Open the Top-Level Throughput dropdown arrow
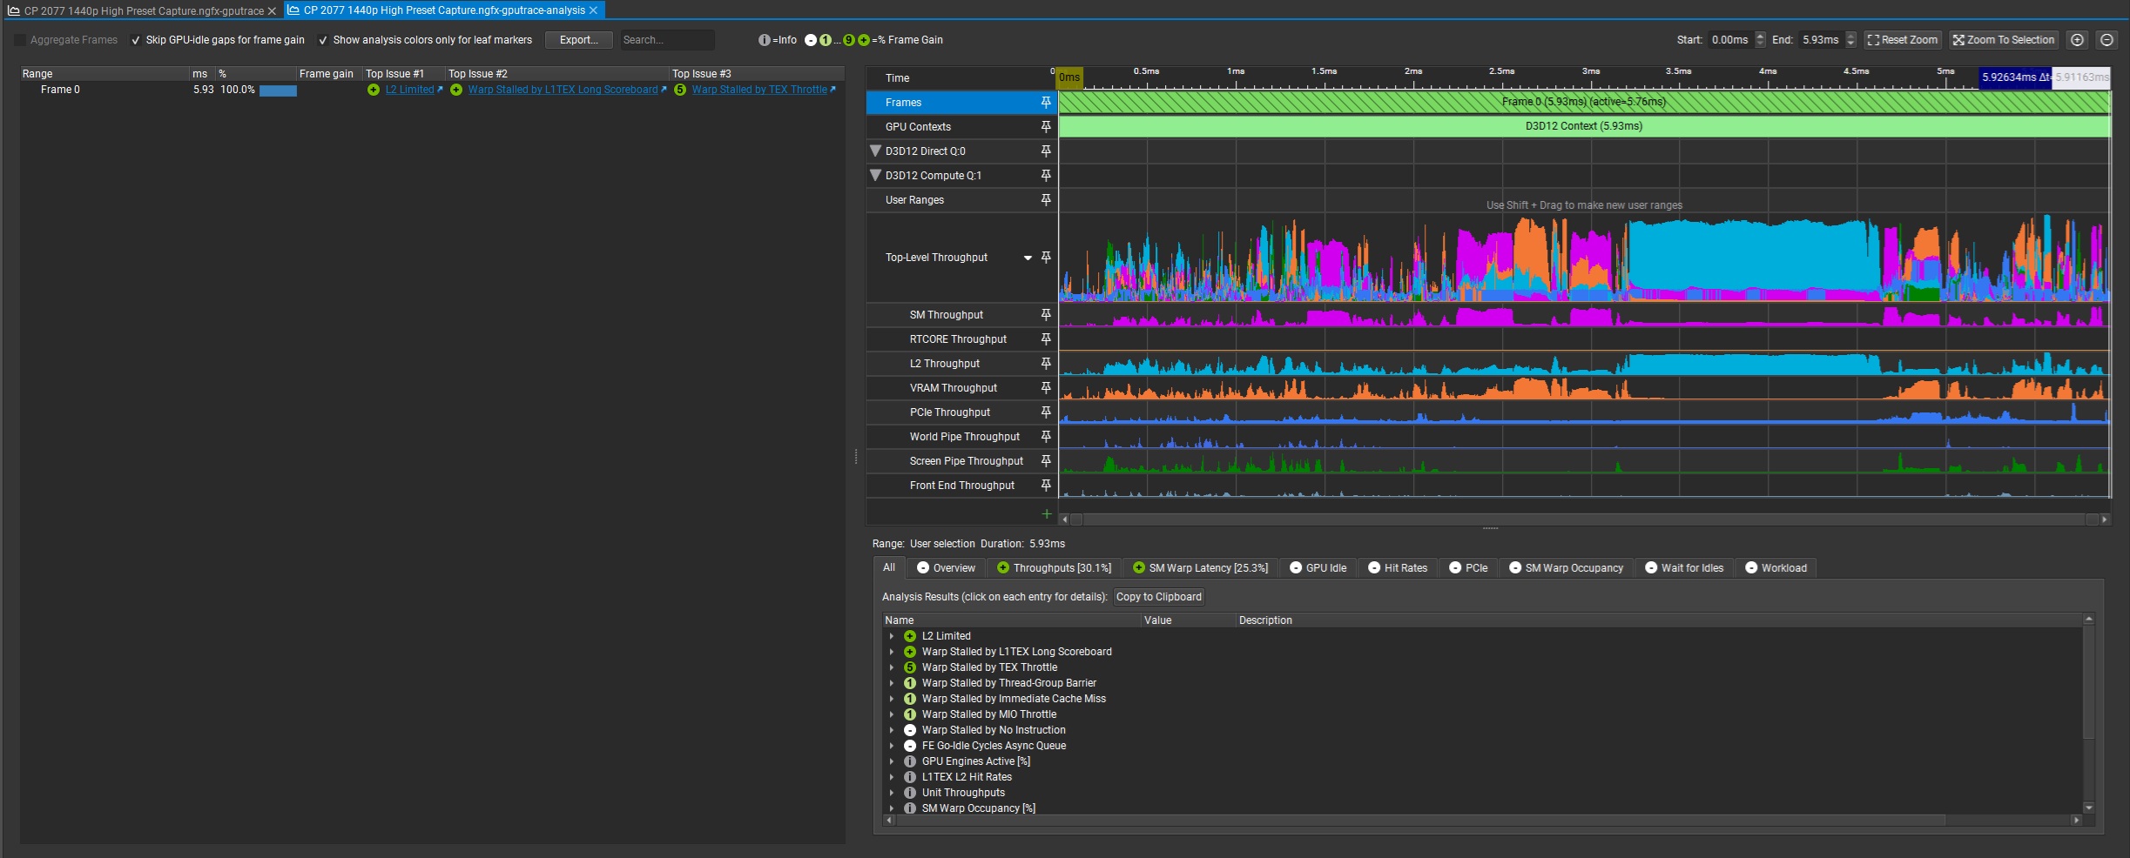 click(1028, 258)
